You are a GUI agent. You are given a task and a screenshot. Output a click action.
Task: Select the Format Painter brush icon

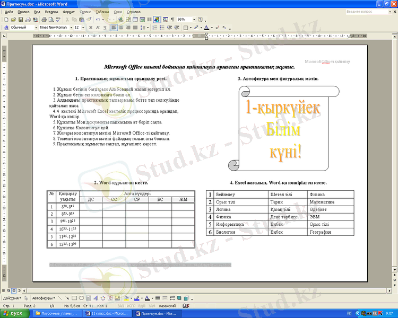(89, 19)
